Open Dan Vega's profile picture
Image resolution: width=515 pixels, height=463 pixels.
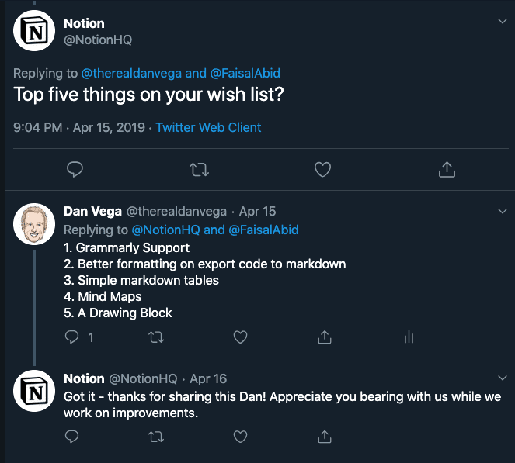pyautogui.click(x=34, y=226)
